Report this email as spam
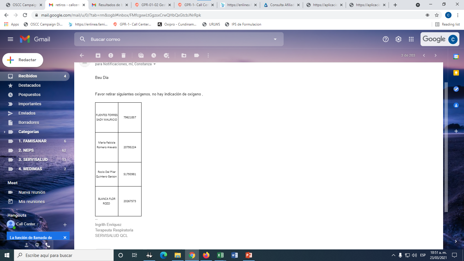Screen dimensions: 464x261 (111, 55)
